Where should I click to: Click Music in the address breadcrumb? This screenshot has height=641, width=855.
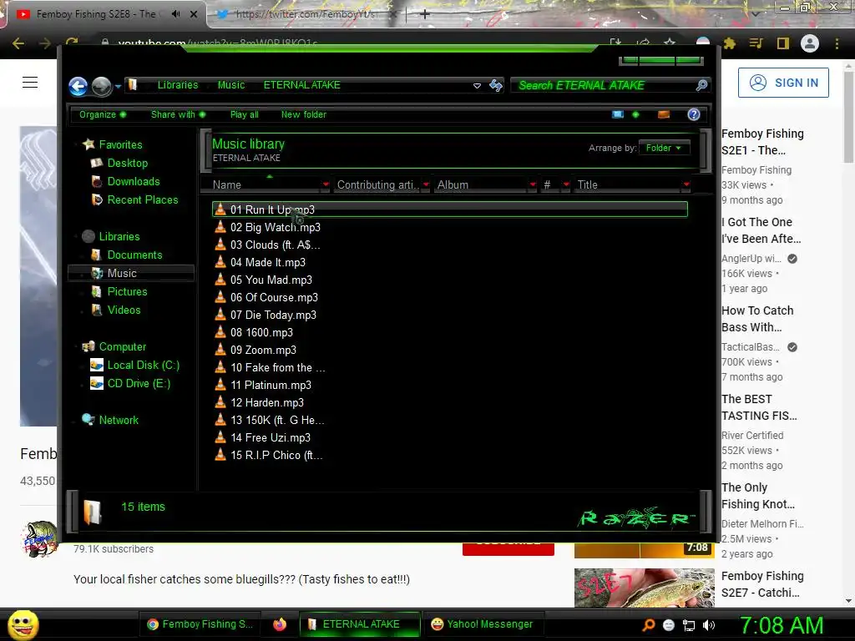231,85
